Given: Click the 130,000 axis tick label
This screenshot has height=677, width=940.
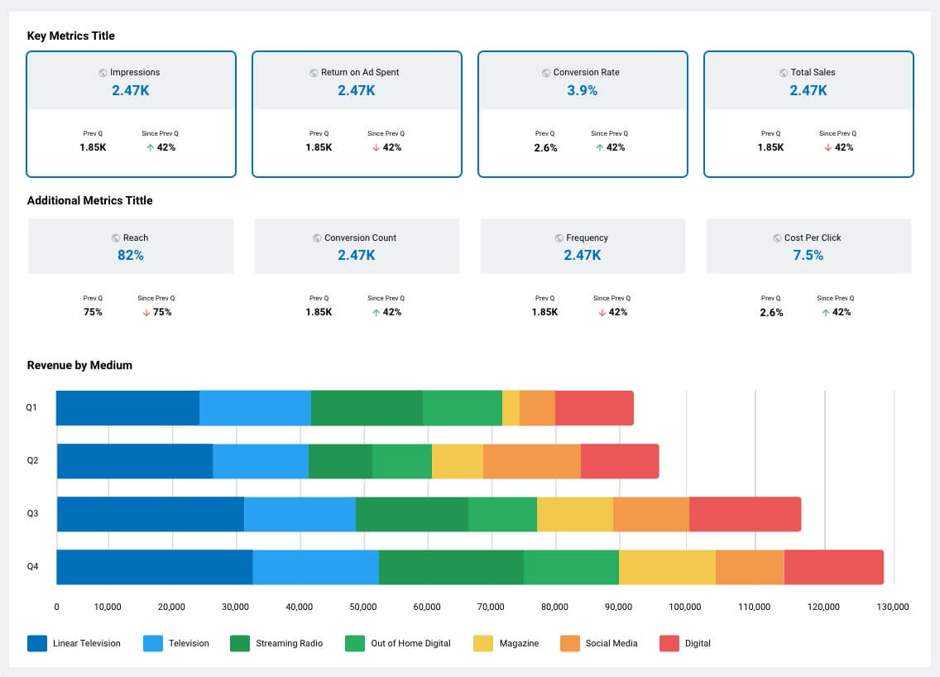Looking at the screenshot, I should [893, 607].
